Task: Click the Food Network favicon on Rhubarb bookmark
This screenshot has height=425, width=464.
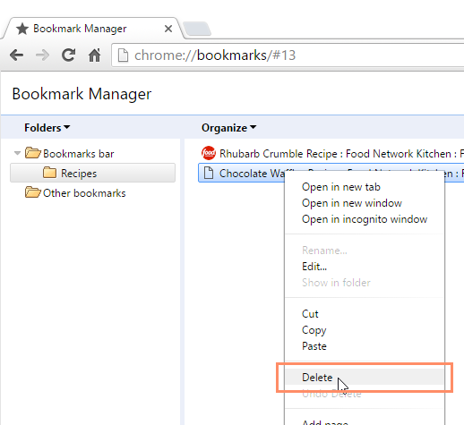Action: coord(209,153)
